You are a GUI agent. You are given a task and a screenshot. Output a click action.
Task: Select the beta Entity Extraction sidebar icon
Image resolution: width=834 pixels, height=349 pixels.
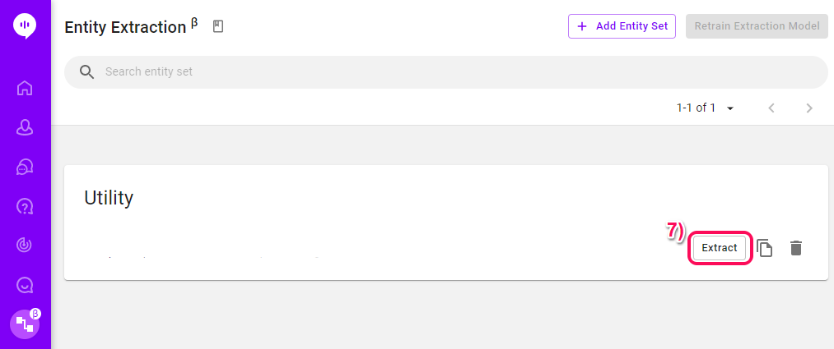tap(25, 324)
